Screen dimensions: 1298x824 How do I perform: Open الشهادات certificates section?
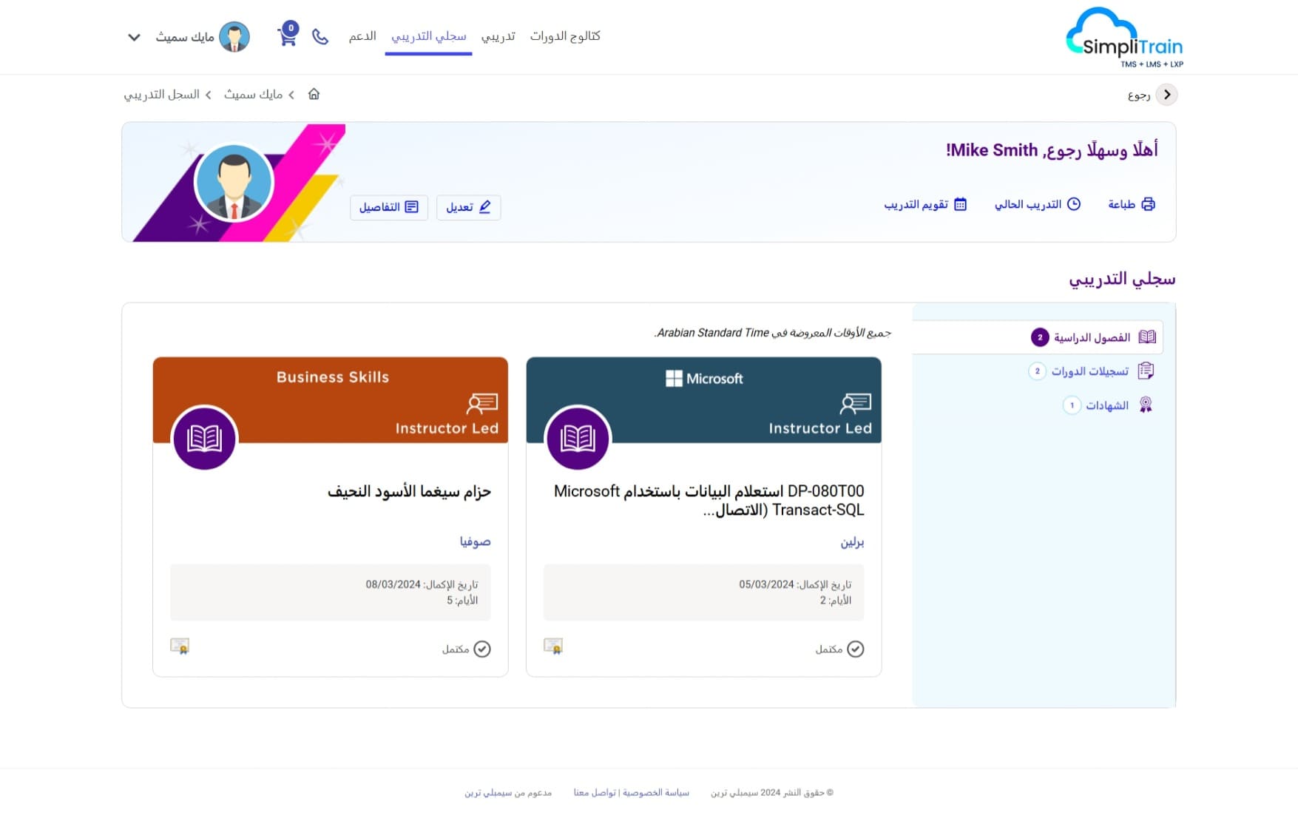coord(1106,405)
